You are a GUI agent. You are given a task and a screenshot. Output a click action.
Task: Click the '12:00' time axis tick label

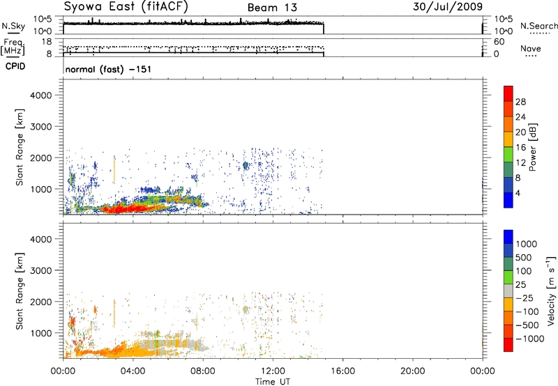[273, 371]
